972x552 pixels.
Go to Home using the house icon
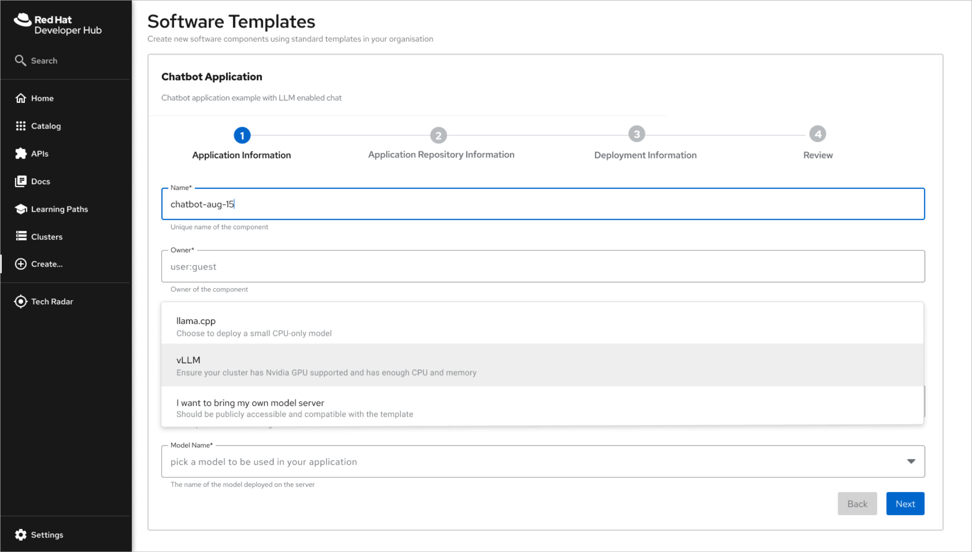(21, 98)
